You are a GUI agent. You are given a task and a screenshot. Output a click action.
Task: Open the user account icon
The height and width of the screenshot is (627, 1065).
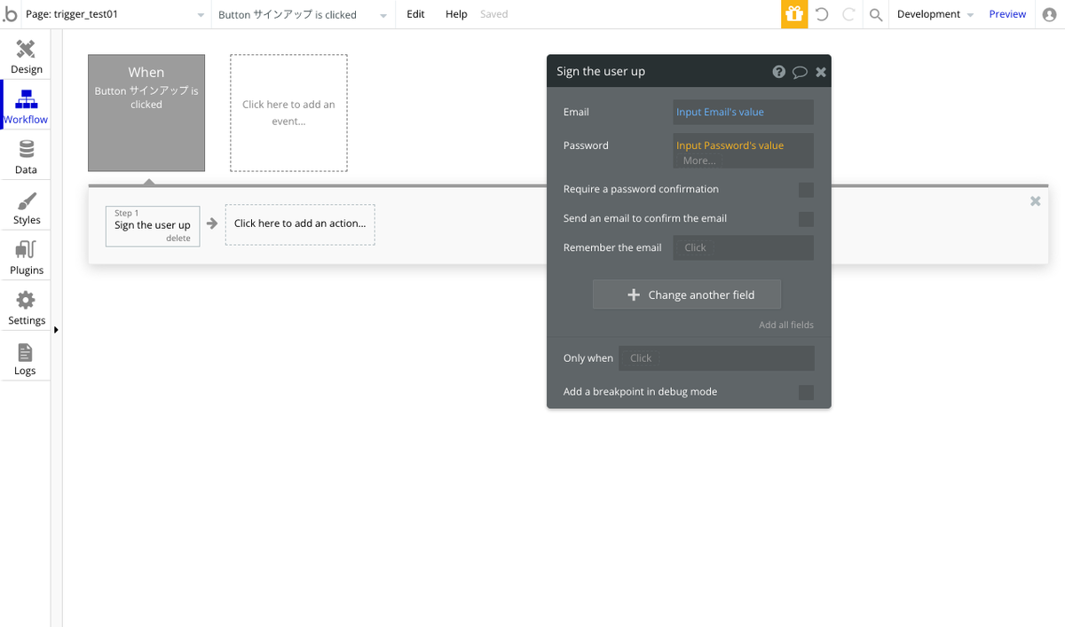coord(1050,14)
